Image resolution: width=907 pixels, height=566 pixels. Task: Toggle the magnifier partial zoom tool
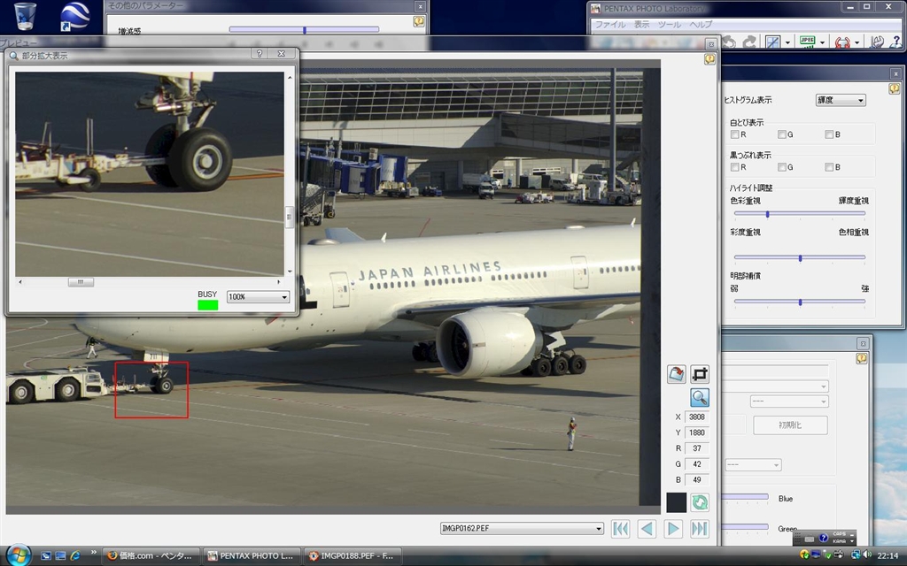pyautogui.click(x=700, y=397)
